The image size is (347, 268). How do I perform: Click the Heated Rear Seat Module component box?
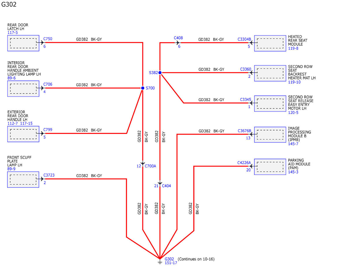coord(270,43)
